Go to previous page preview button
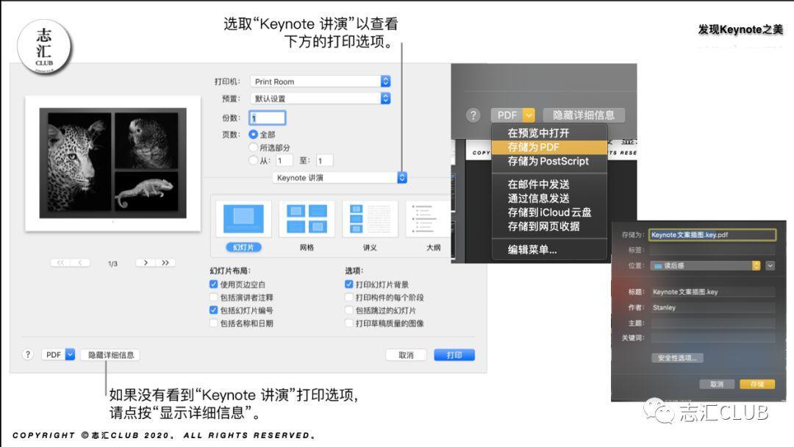 pyautogui.click(x=81, y=262)
